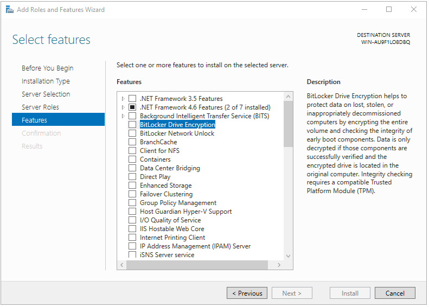Go to Before You Begin step
Viewport: 429px width, 307px height.
(x=48, y=68)
